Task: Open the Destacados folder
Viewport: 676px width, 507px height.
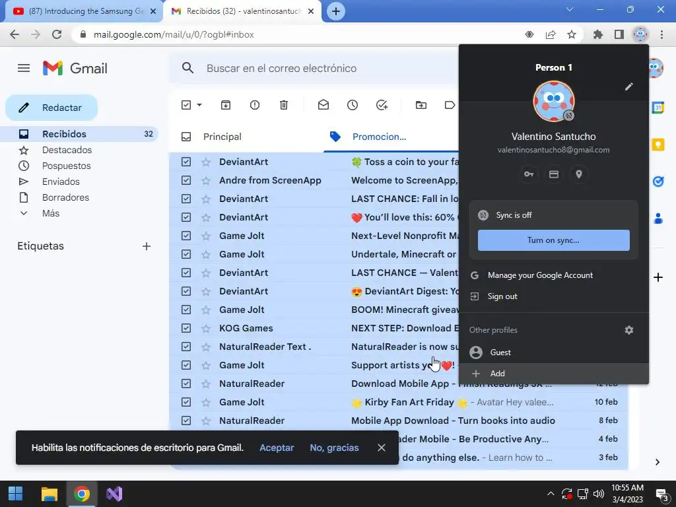Action: pyautogui.click(x=79, y=150)
